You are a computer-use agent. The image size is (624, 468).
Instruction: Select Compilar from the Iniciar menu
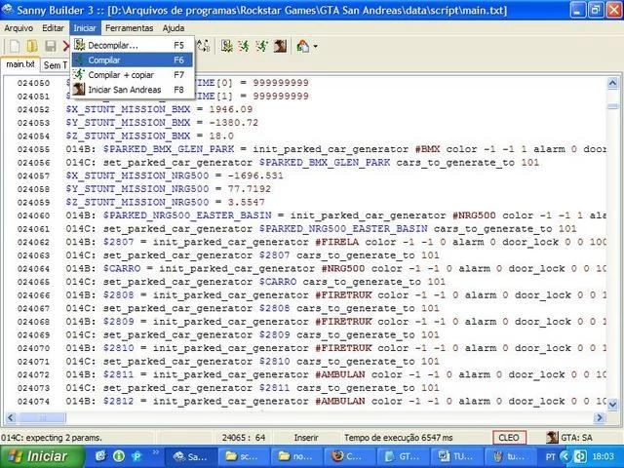coord(104,59)
